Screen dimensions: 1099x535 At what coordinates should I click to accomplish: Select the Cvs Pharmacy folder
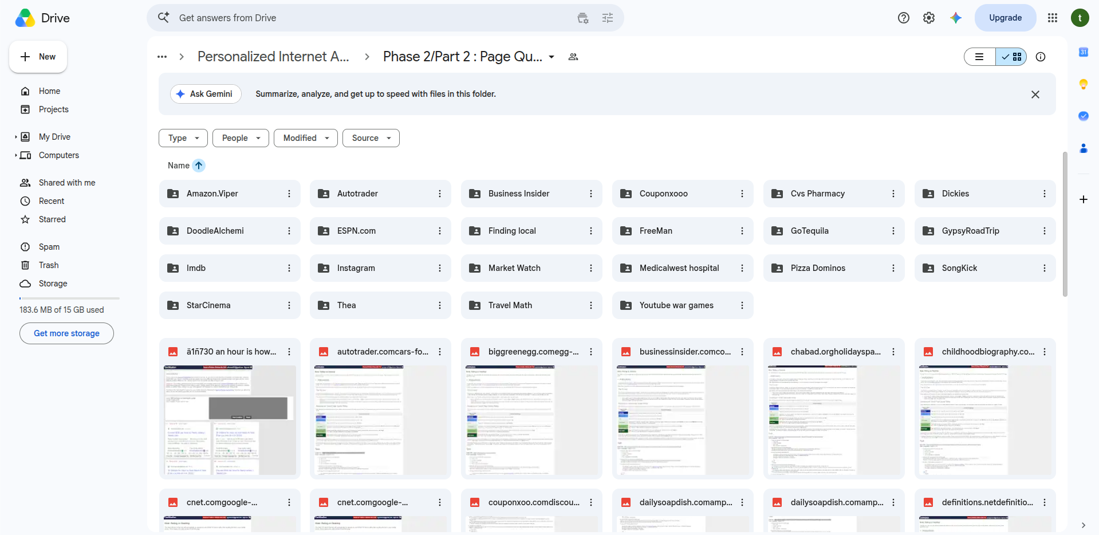pos(834,194)
